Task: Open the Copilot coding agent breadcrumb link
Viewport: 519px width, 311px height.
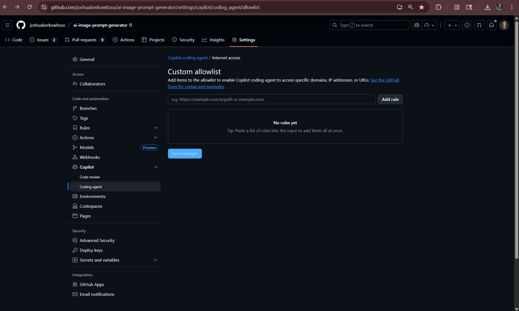Action: tap(187, 58)
